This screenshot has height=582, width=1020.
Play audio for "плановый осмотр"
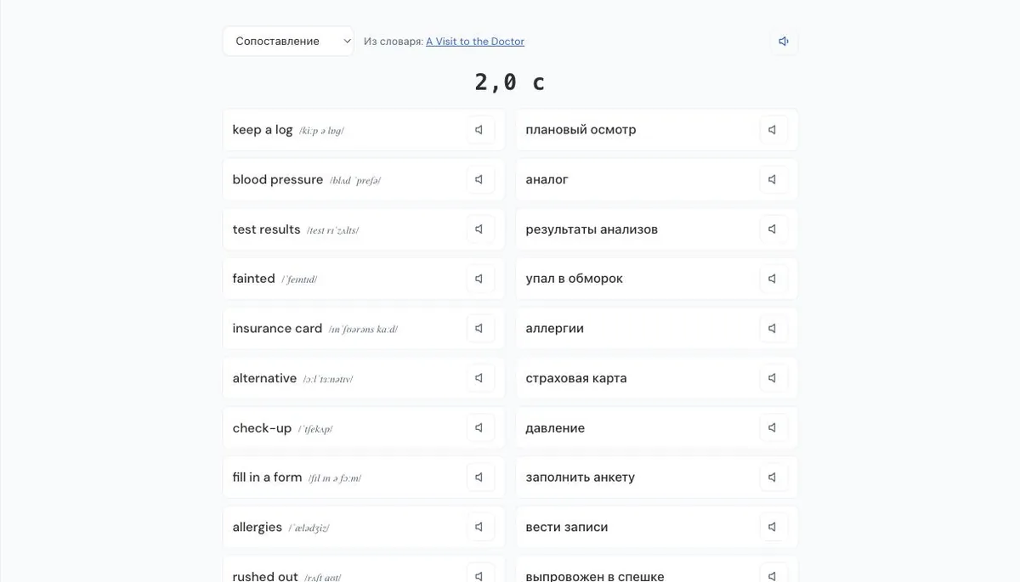click(773, 130)
